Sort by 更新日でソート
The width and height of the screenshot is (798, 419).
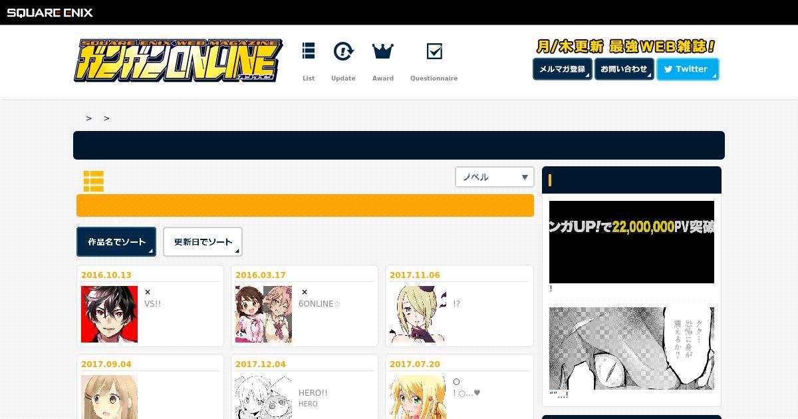(203, 242)
